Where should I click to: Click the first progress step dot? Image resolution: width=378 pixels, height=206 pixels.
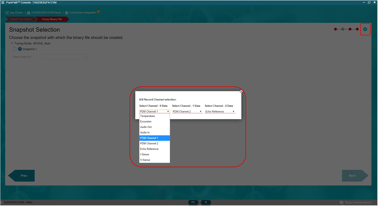point(335,29)
